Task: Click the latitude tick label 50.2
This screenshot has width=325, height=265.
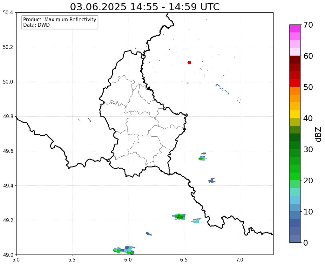Action: point(8,47)
